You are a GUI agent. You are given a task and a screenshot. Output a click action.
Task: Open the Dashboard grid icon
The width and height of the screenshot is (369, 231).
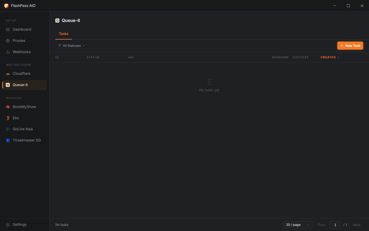point(8,29)
